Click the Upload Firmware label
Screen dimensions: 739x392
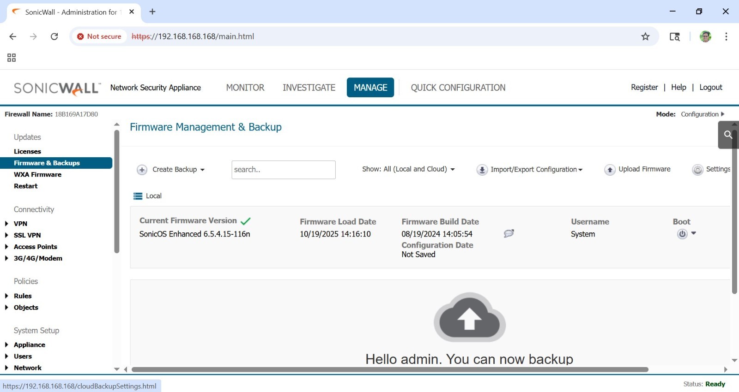tap(644, 169)
